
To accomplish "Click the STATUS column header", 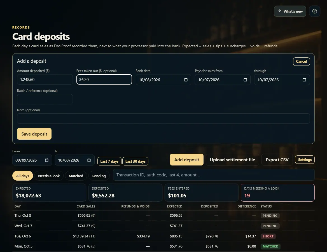I will [x=266, y=206].
